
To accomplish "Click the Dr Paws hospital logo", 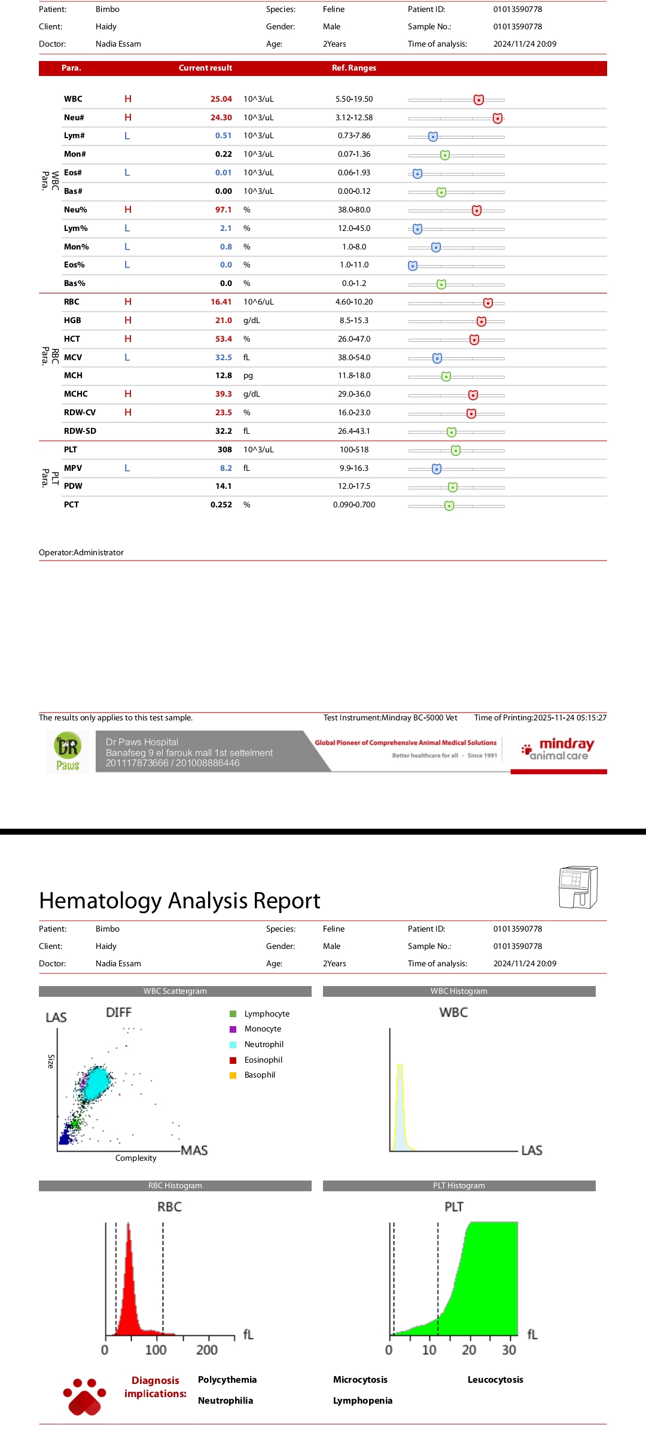I will tap(68, 752).
